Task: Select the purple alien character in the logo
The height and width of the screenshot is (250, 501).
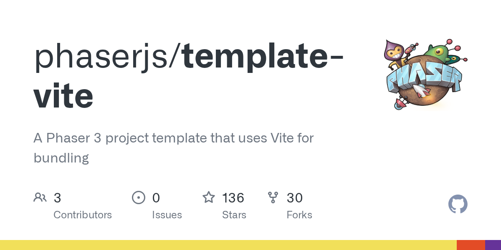Action: (395, 52)
